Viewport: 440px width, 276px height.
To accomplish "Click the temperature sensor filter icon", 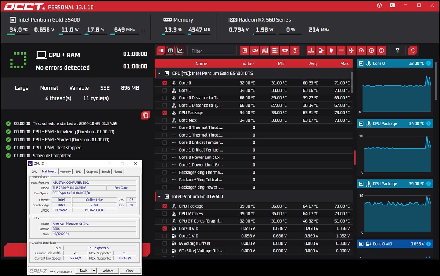I will (311, 51).
